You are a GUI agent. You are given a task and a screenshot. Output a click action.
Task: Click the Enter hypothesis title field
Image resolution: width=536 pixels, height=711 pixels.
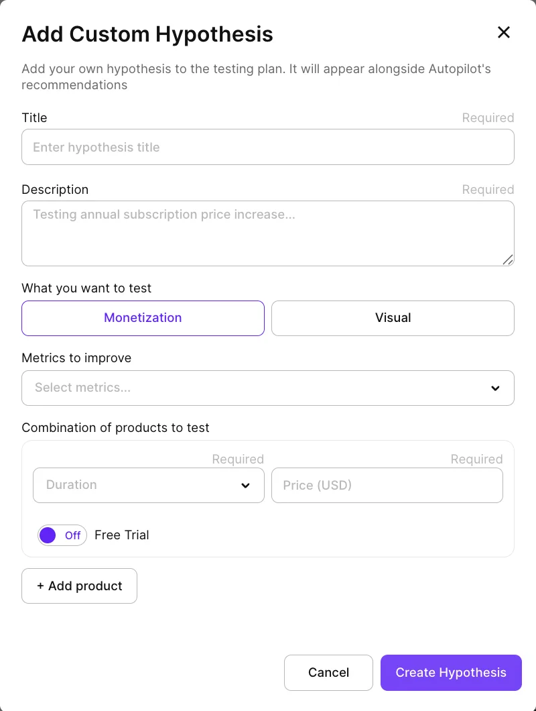[268, 147]
